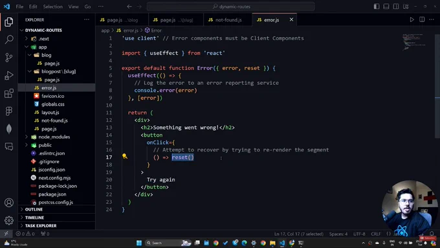The height and width of the screenshot is (248, 440).
Task: Change encoding via UTF-8 status
Action: click(359, 234)
